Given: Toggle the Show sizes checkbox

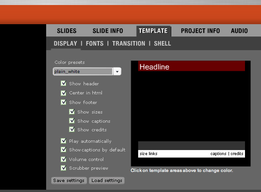Looking at the screenshot, I should click(72, 111).
